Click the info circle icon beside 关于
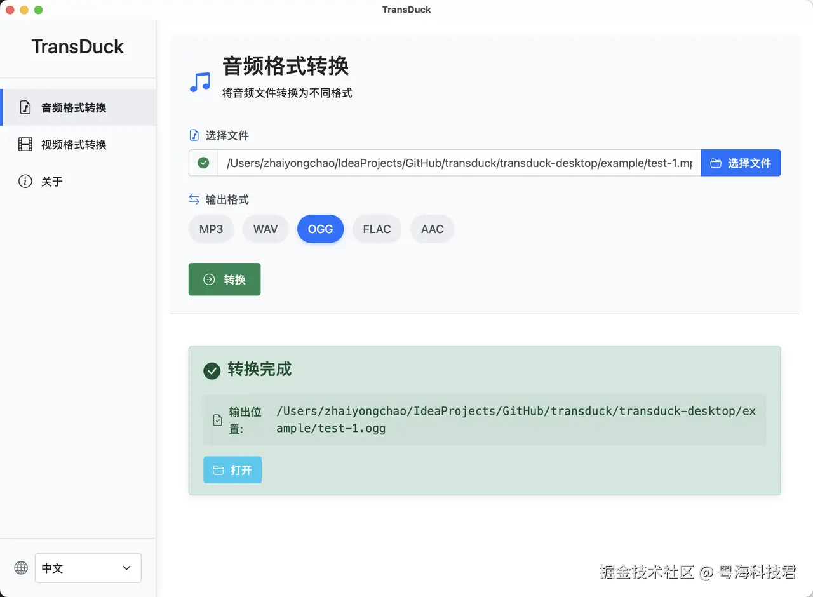Screen dimensions: 813x597 click(25, 182)
